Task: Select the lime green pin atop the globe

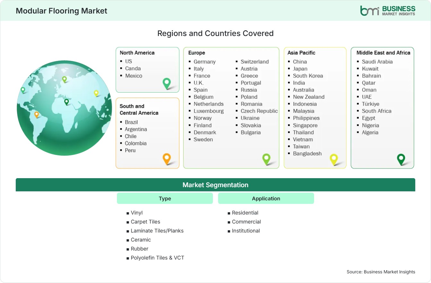Action: point(64,79)
